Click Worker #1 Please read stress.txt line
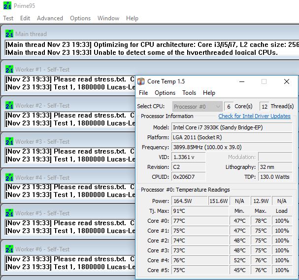The image size is (299, 280). [70, 79]
